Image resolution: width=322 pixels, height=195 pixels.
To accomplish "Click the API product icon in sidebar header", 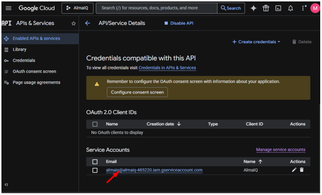I will coord(6,23).
